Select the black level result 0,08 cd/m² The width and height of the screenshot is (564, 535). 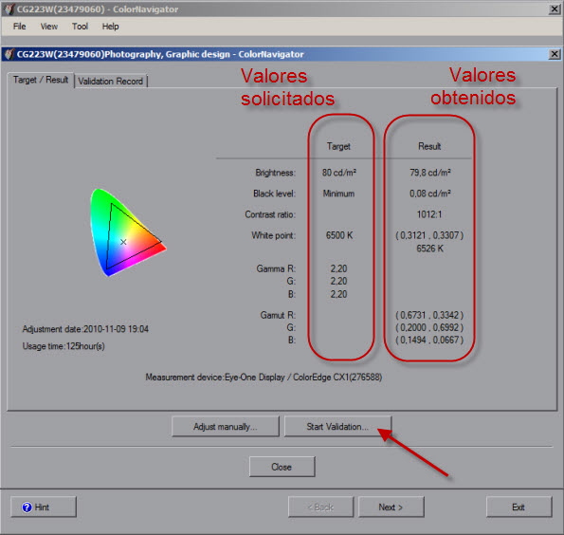tap(429, 194)
